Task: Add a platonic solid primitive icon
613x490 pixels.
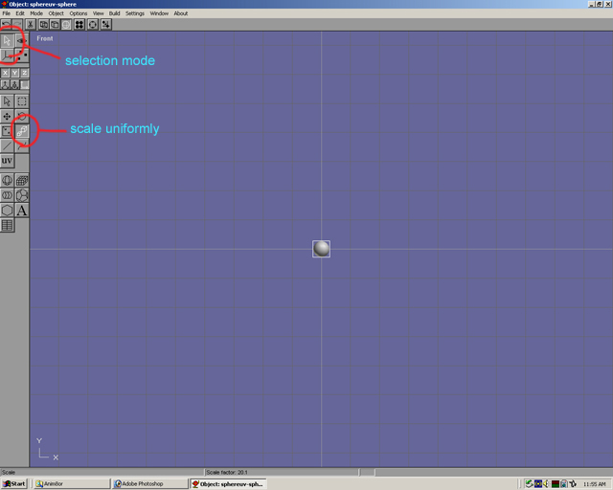Action: tap(21, 195)
